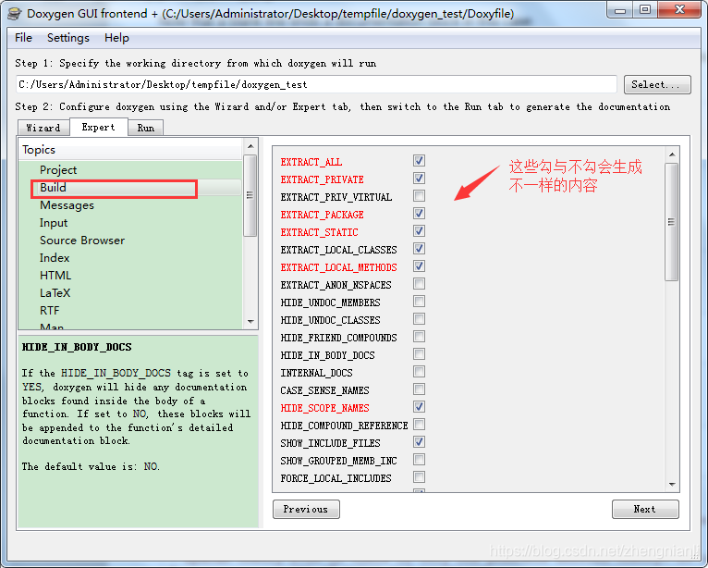Uncheck the EXTRACT_ALL checkbox

click(419, 161)
